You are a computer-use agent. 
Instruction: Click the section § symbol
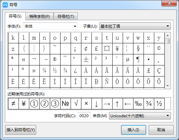point(138,49)
